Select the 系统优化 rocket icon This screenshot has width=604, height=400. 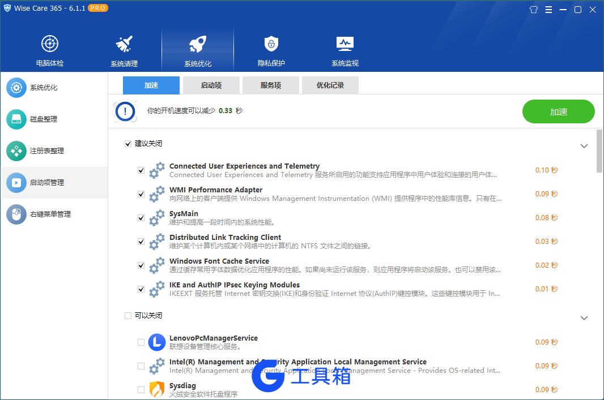tap(198, 44)
